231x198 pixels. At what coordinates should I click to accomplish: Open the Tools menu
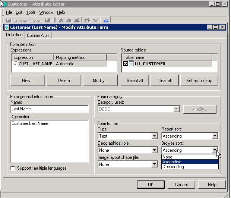[x=31, y=12]
